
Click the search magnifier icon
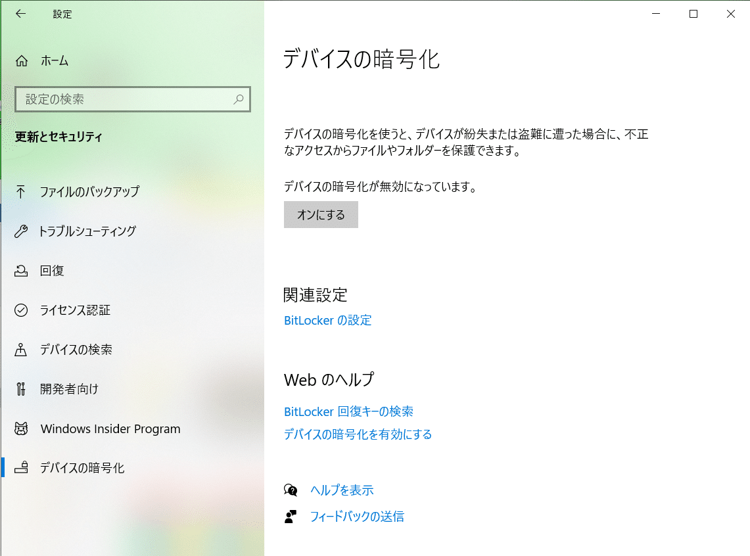pyautogui.click(x=238, y=99)
